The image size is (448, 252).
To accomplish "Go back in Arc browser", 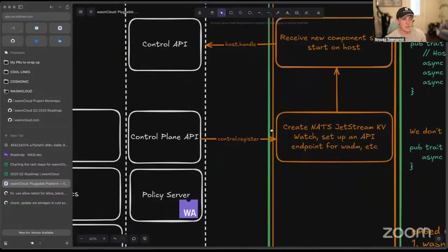I will coord(51,7).
